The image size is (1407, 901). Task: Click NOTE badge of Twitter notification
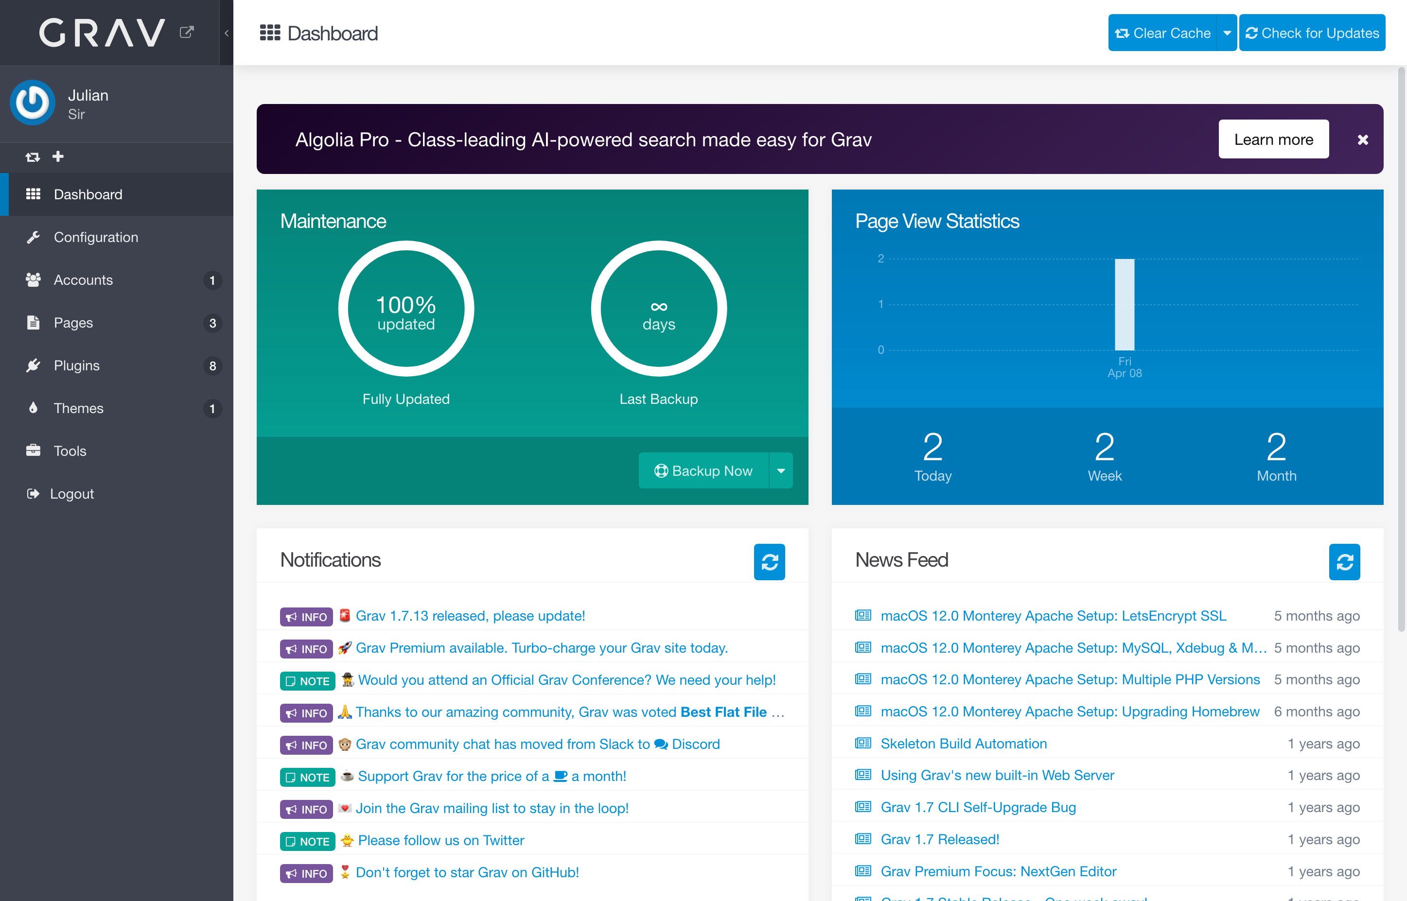point(307,841)
